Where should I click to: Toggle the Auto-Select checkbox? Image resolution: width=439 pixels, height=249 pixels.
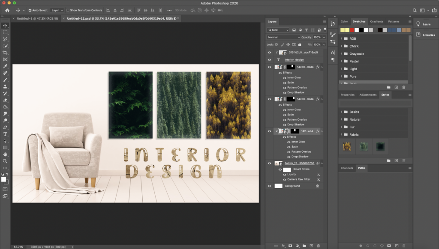pos(30,10)
